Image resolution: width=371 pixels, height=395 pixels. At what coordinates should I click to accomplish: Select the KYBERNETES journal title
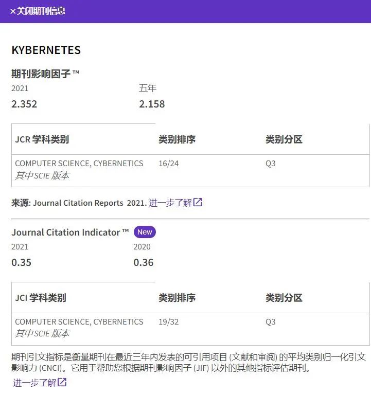coord(46,50)
